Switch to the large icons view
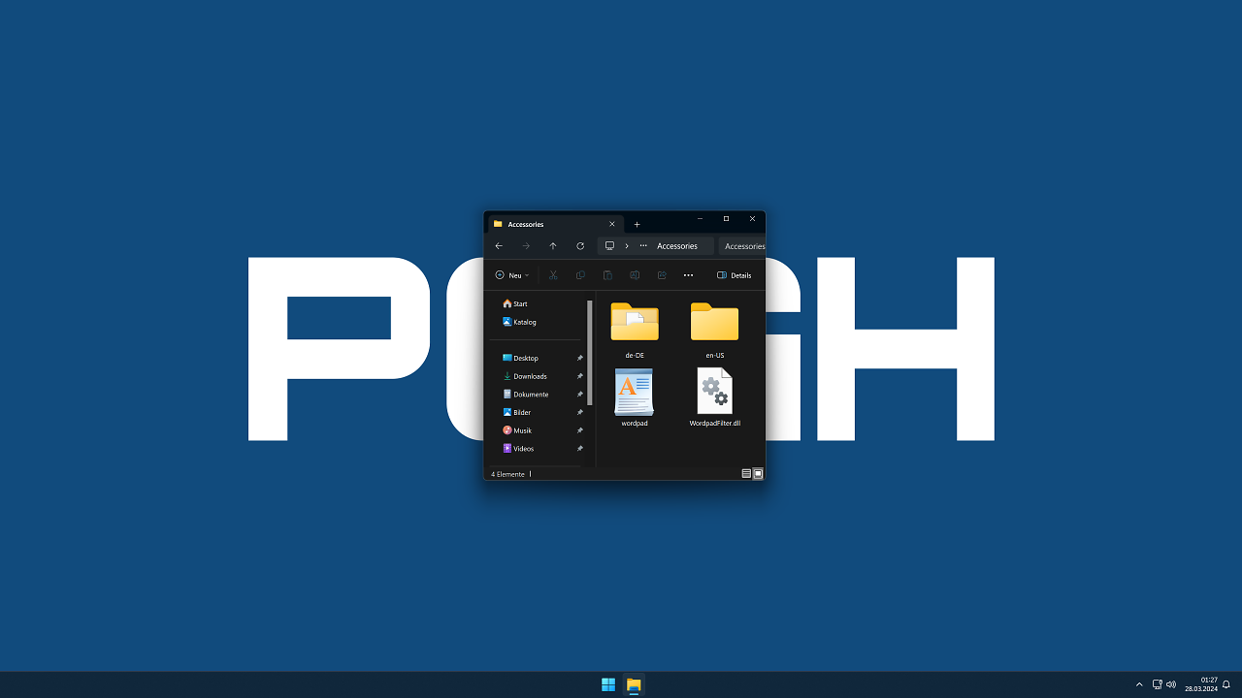The image size is (1242, 698). [x=758, y=474]
